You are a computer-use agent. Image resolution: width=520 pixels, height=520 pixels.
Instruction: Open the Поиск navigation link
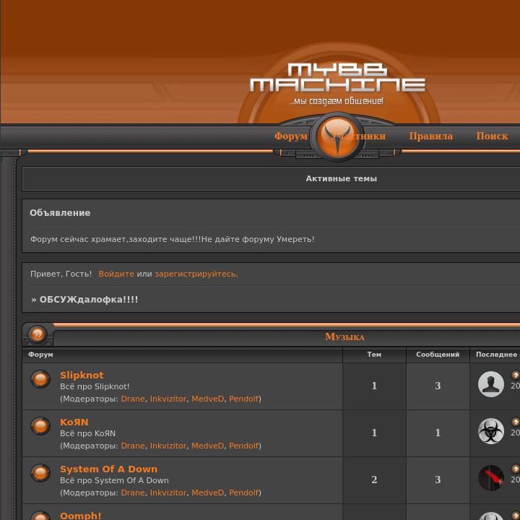click(x=492, y=136)
